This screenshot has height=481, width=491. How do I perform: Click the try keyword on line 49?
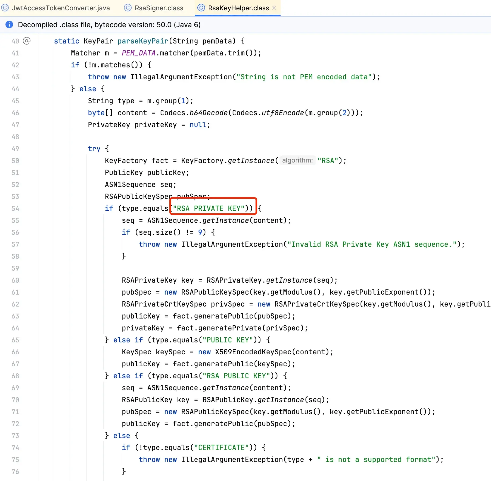click(x=94, y=149)
